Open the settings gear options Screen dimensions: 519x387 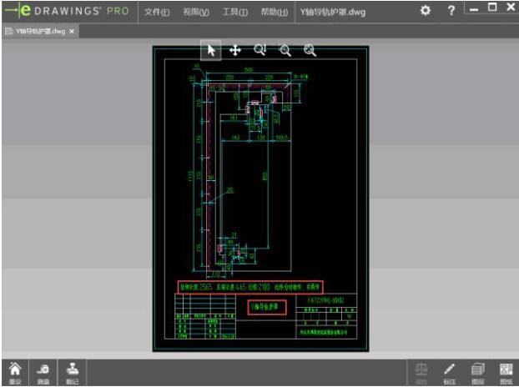pos(425,11)
